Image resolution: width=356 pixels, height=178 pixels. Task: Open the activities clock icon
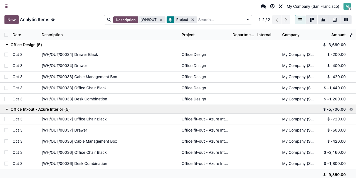click(272, 6)
